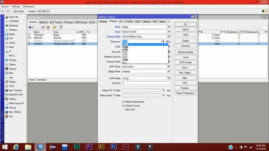Open Log sidebar entry

pyautogui.click(x=11, y=77)
